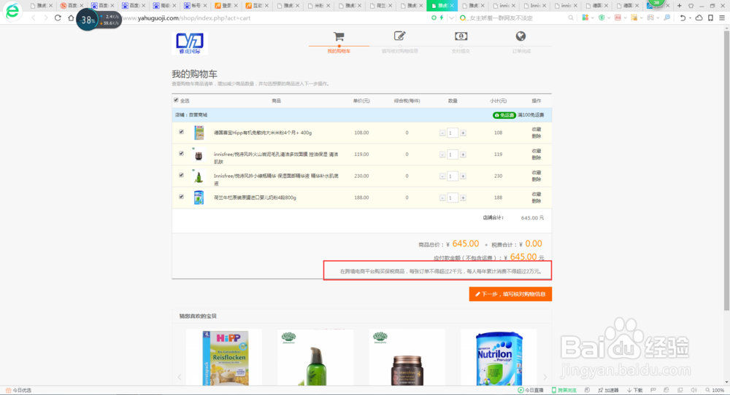Click the browser reload icon
Screen dimensions: 730x395
point(58,17)
